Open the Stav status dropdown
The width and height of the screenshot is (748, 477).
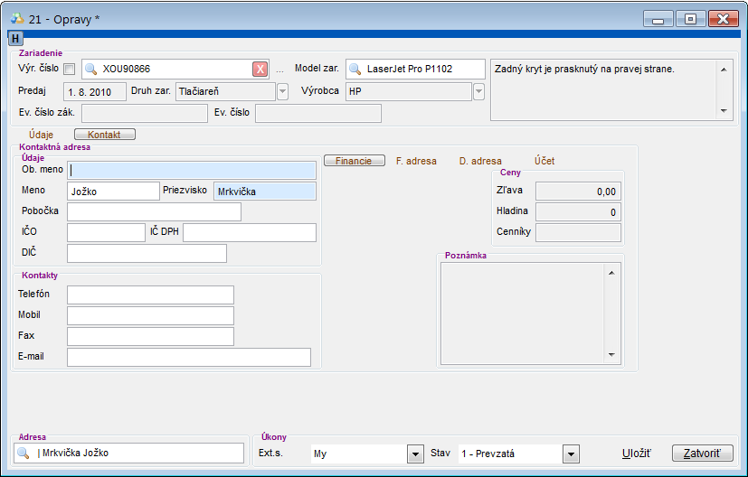tap(571, 454)
